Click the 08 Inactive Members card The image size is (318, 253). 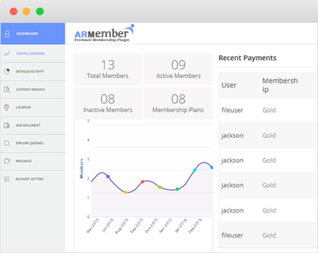108,103
